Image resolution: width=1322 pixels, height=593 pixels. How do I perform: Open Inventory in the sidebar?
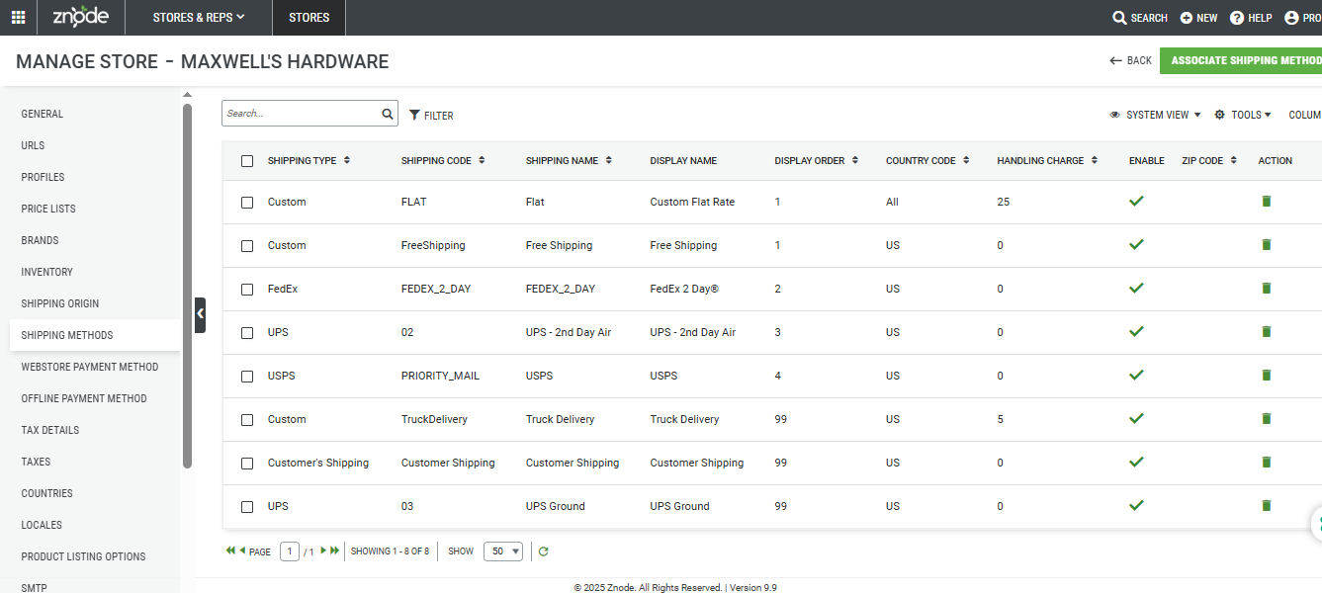pyautogui.click(x=47, y=272)
